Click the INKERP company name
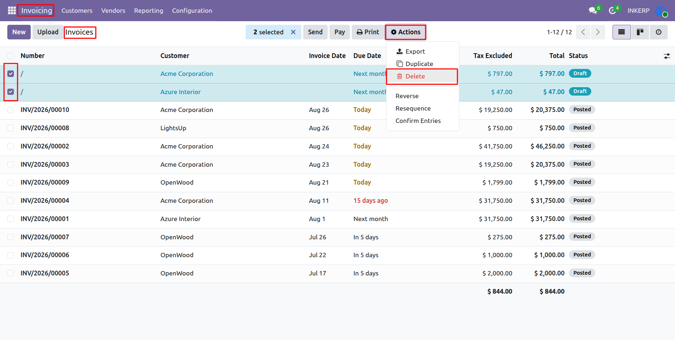The image size is (675, 340). (x=638, y=11)
